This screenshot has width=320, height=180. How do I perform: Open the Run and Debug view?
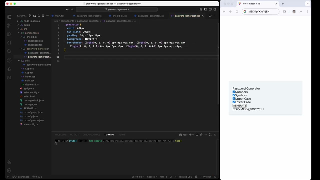point(9,34)
